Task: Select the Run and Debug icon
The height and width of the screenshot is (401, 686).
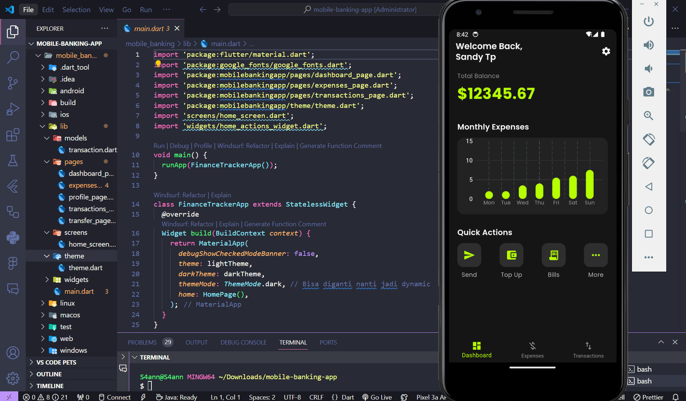Action: coord(13,109)
